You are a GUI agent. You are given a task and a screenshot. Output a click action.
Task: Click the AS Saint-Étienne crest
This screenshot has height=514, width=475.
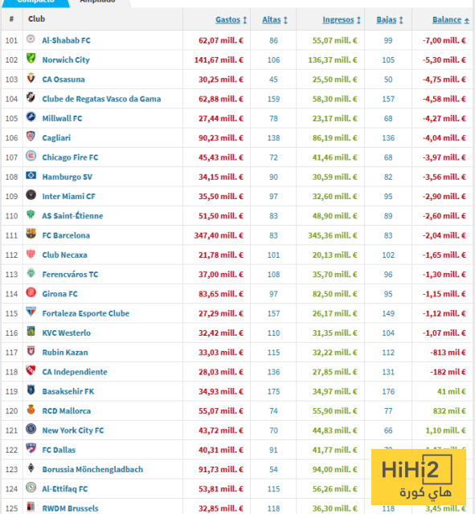31,214
